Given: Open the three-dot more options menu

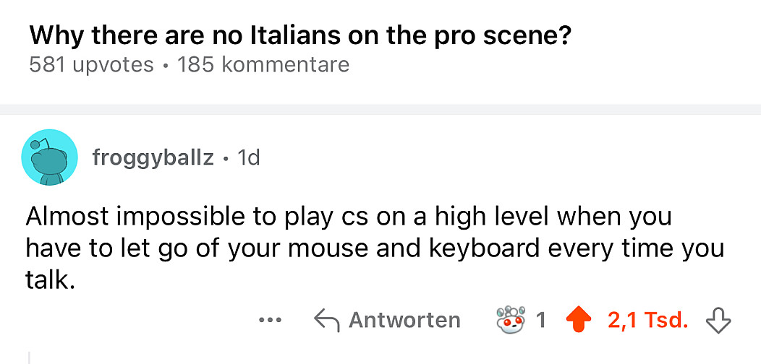Looking at the screenshot, I should pyautogui.click(x=270, y=319).
